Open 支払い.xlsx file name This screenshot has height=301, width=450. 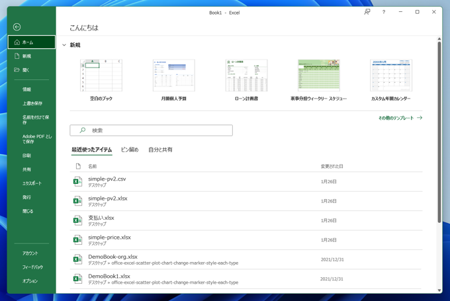tap(101, 218)
